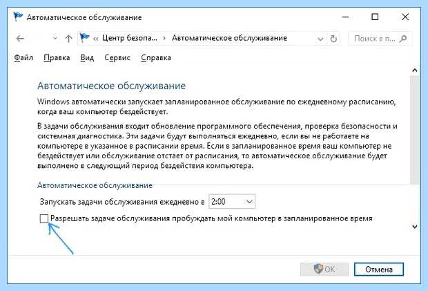428x291 pixels.
Task: Open recent locations chevron beside navigation arrows
Action: coord(55,38)
